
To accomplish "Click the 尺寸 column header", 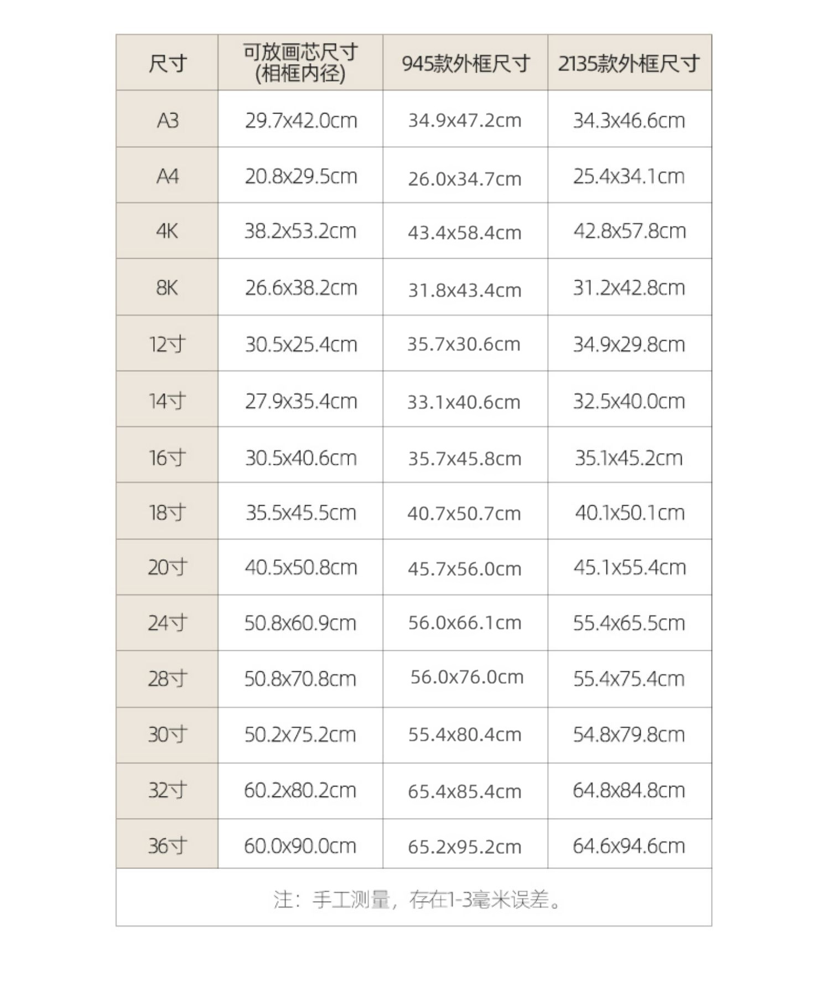I will pos(167,63).
